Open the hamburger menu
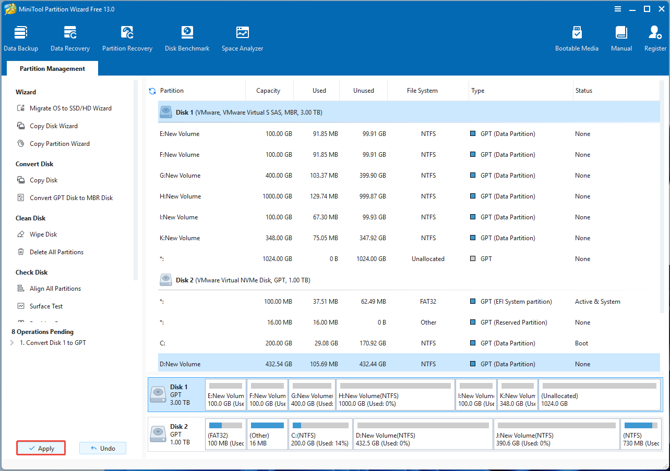Viewport: 670px width, 471px height. [618, 9]
